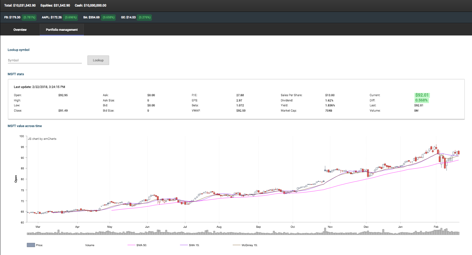Click the BA: $354.69 ticker quote
Screen dimensions: 472x255
tap(92, 17)
